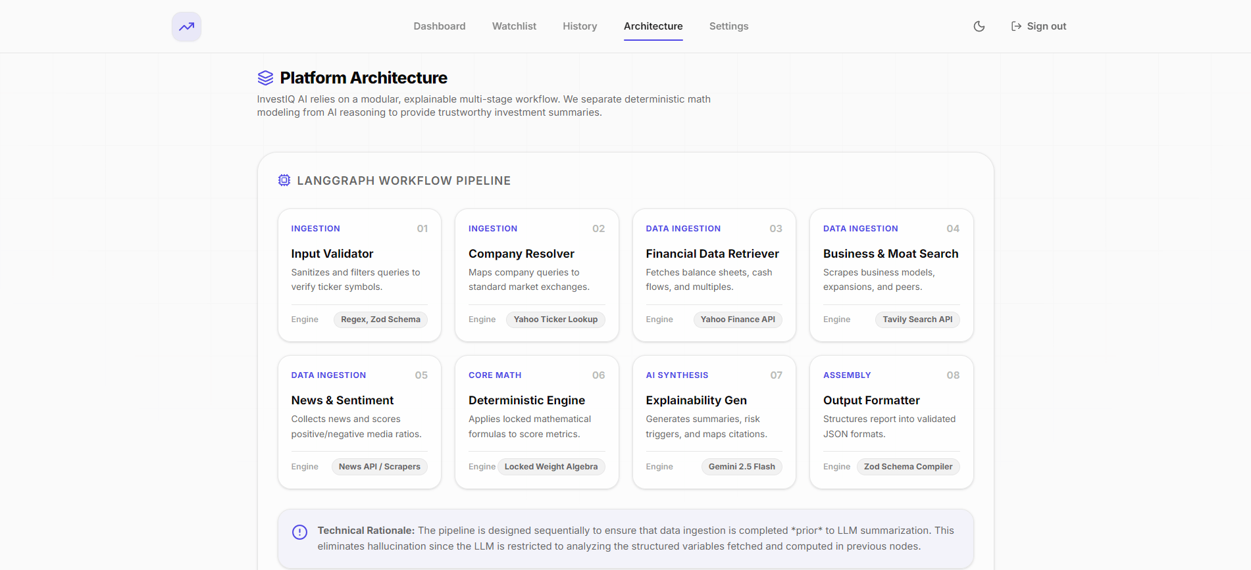This screenshot has height=570, width=1251.
Task: Click the Sign out button
Action: 1038,26
